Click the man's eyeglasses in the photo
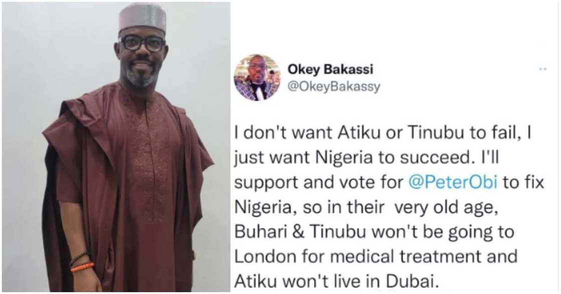The image size is (561, 294). click(x=142, y=43)
